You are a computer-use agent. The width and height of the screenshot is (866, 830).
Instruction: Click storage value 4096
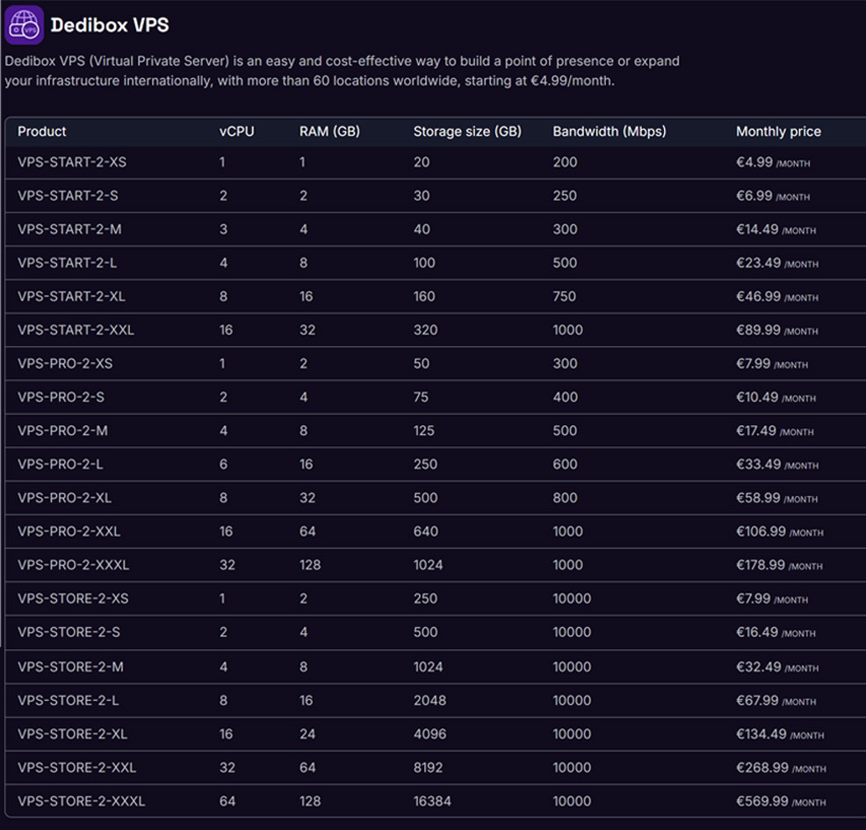429,734
